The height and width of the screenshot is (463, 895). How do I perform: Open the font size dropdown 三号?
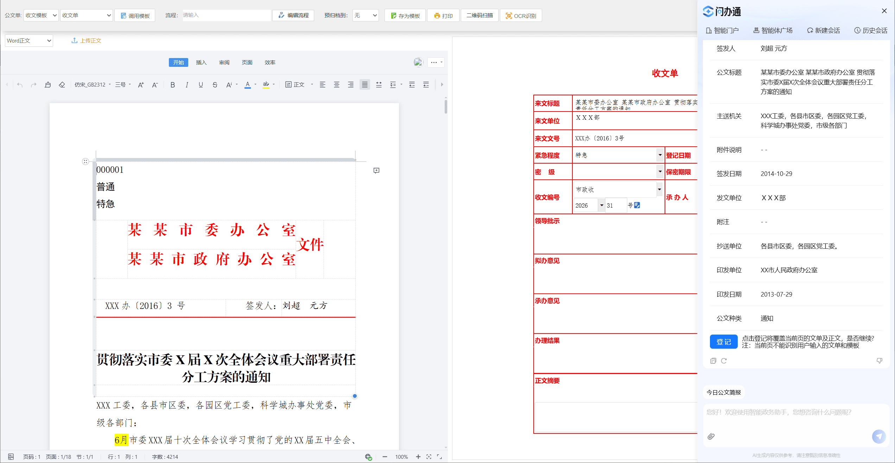123,85
